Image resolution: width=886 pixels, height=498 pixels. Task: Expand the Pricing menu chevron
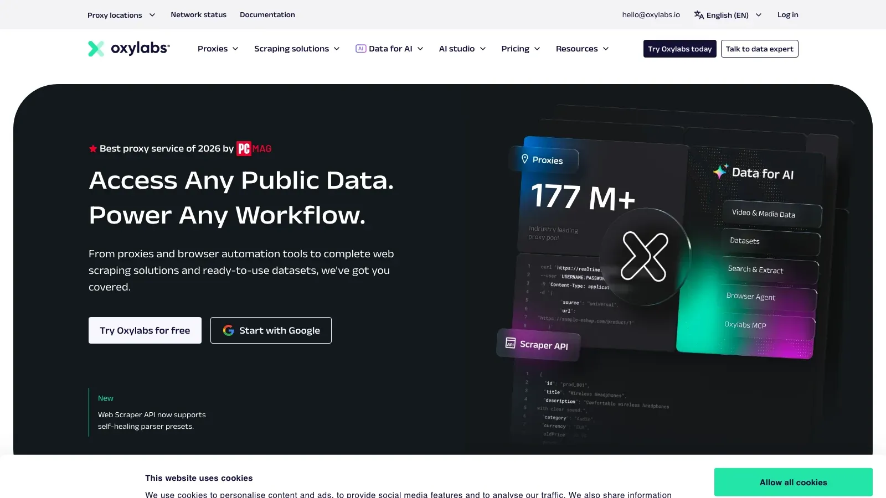(537, 49)
